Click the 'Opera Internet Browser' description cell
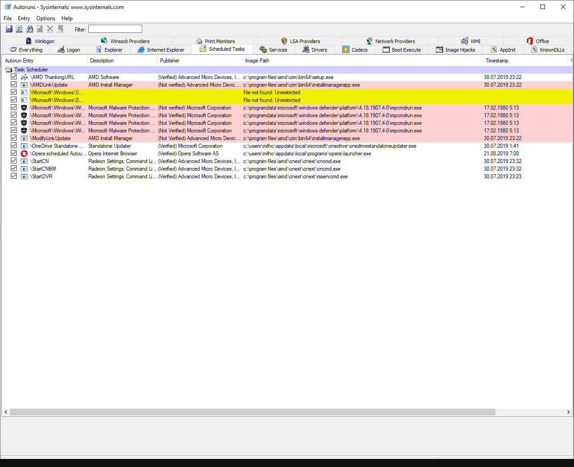The width and height of the screenshot is (574, 467). [x=113, y=154]
